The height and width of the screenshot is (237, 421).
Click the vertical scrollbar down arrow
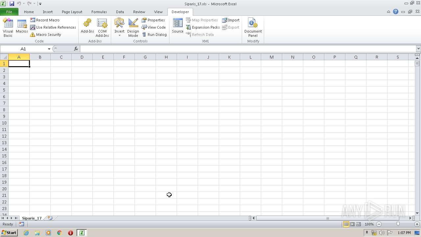click(417, 213)
